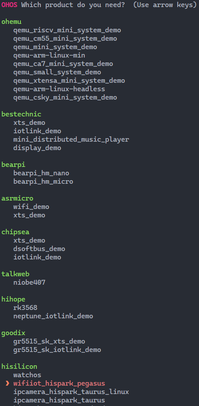
Task: Choose neptune_iotlink_demo entry
Action: pyautogui.click(x=53, y=316)
